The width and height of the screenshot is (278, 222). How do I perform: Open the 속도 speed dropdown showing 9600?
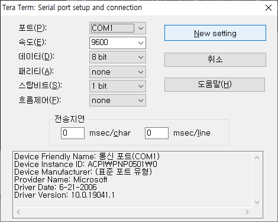point(118,43)
